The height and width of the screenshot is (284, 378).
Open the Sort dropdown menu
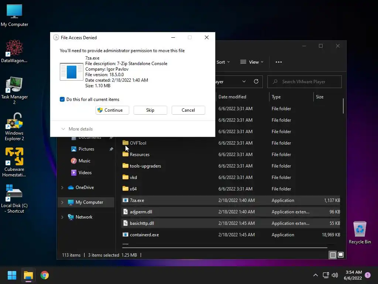(223, 62)
